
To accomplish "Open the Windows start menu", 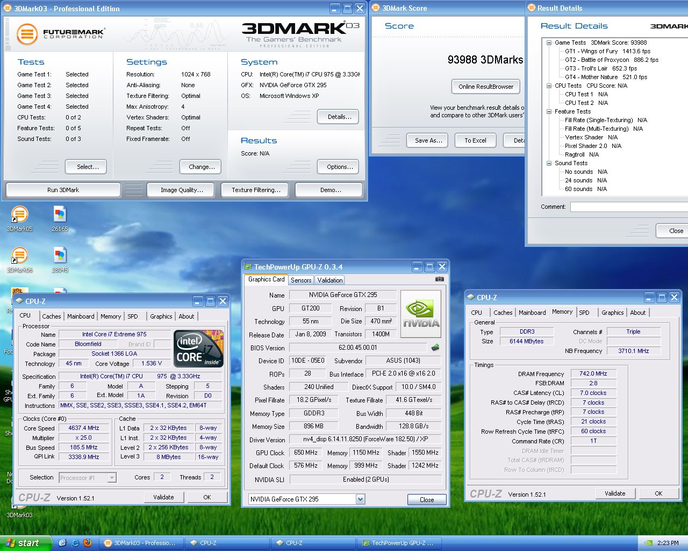I will point(26,543).
